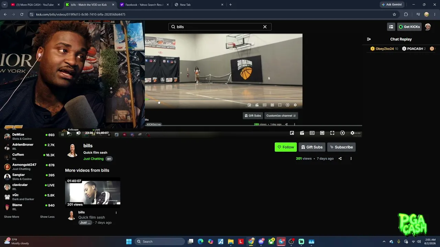This screenshot has width=440, height=247.
Task: Open the Just Chatting category link
Action: click(x=93, y=159)
